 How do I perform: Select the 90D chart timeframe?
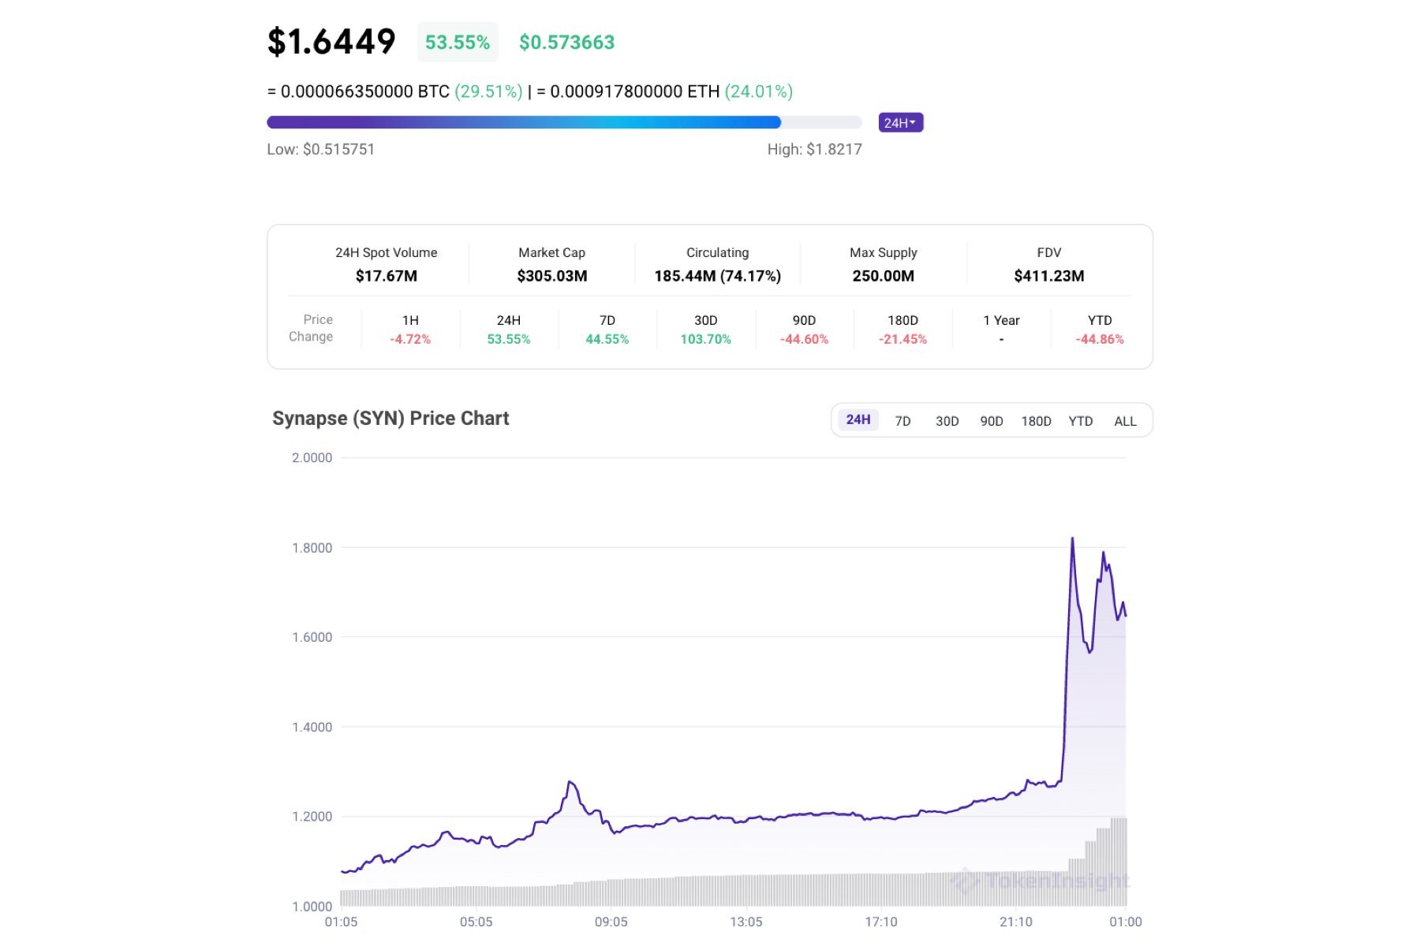[992, 421]
